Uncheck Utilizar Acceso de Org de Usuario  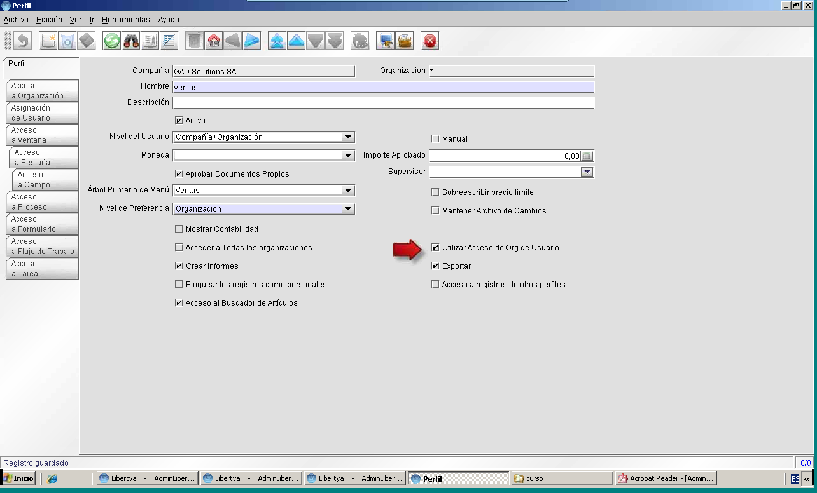click(x=435, y=248)
